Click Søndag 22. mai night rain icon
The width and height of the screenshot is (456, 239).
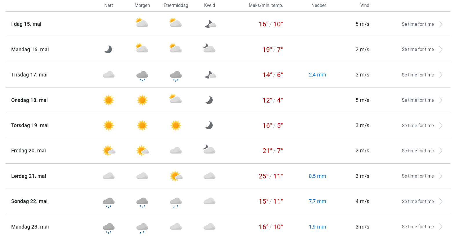pos(109,202)
